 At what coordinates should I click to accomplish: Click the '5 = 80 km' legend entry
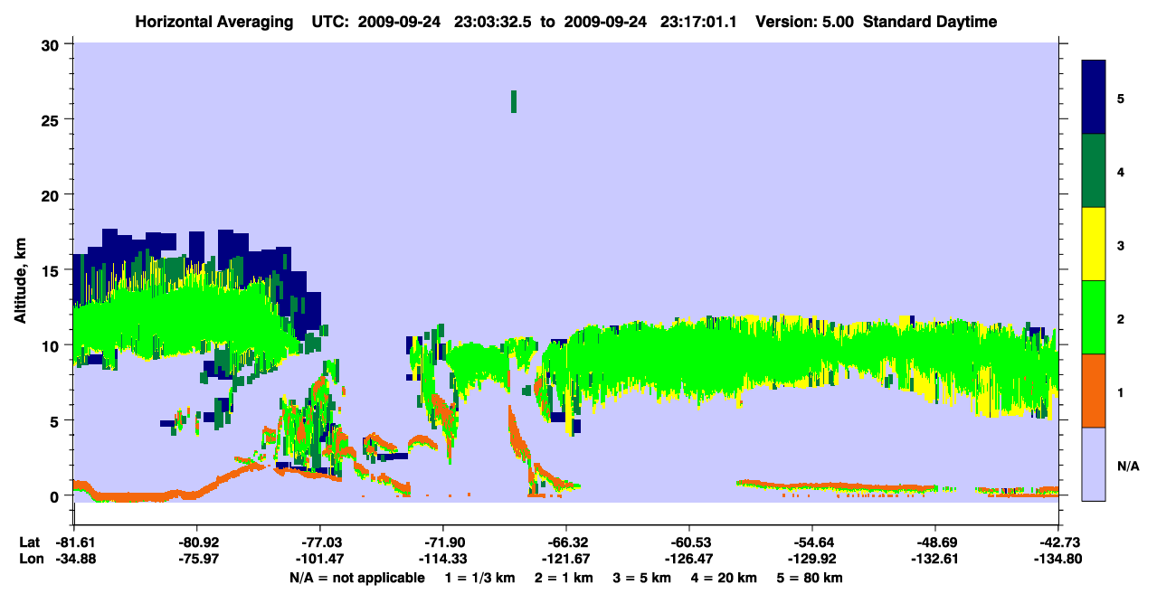tap(809, 577)
